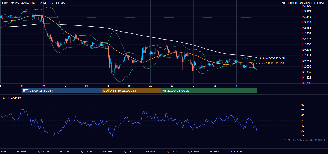The width and height of the screenshot is (328, 154).
Task: Click the 143.242 price axis label
Action: (306, 17)
